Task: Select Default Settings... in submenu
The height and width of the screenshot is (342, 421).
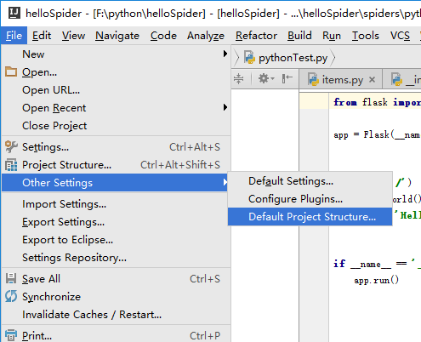Action: point(310,181)
